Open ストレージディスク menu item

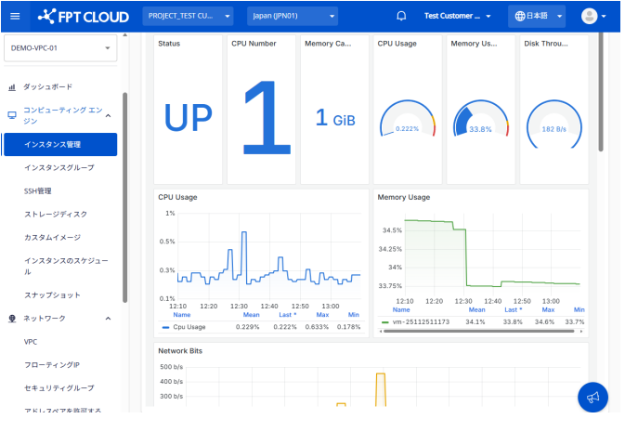pos(56,214)
